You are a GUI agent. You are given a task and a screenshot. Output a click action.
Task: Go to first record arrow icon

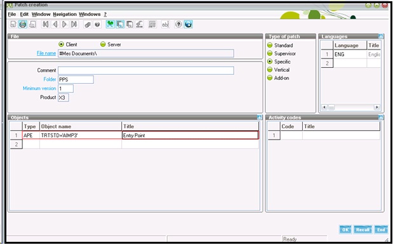[45, 24]
